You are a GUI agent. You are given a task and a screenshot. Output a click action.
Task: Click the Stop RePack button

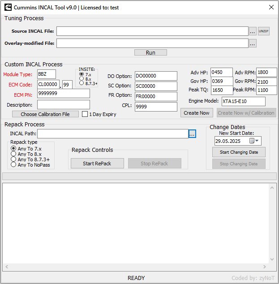tap(155, 164)
